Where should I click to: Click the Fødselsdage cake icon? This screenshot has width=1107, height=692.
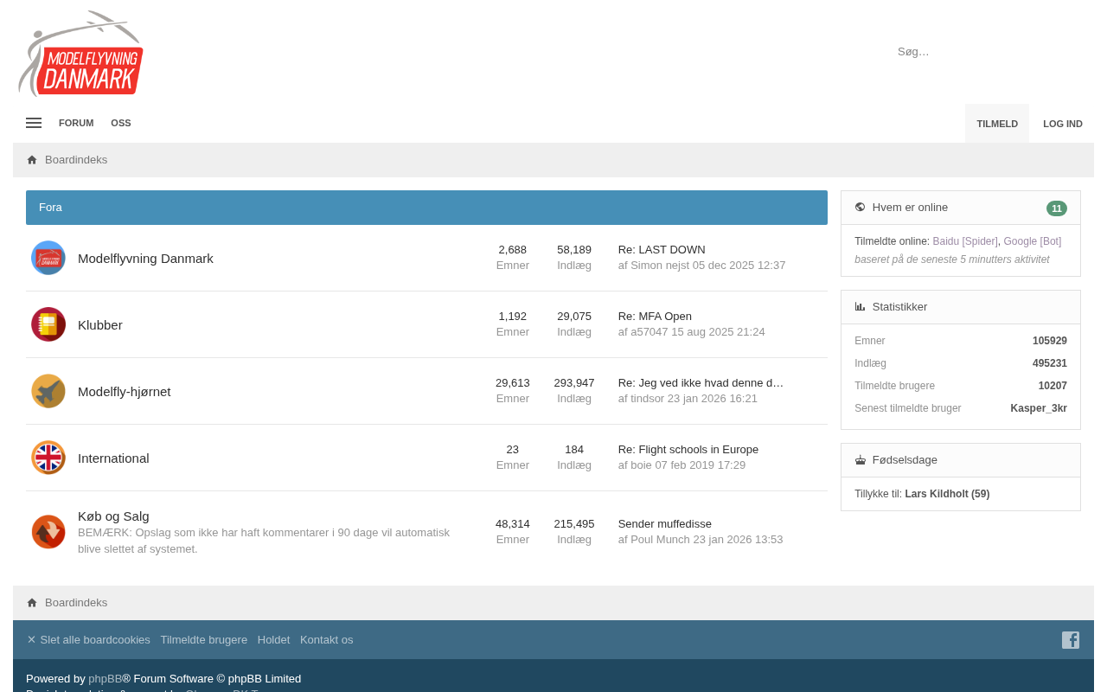[x=860, y=460]
